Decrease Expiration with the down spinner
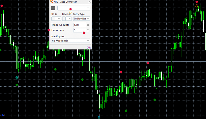Screen dimensions: 206x119 point(88,31)
